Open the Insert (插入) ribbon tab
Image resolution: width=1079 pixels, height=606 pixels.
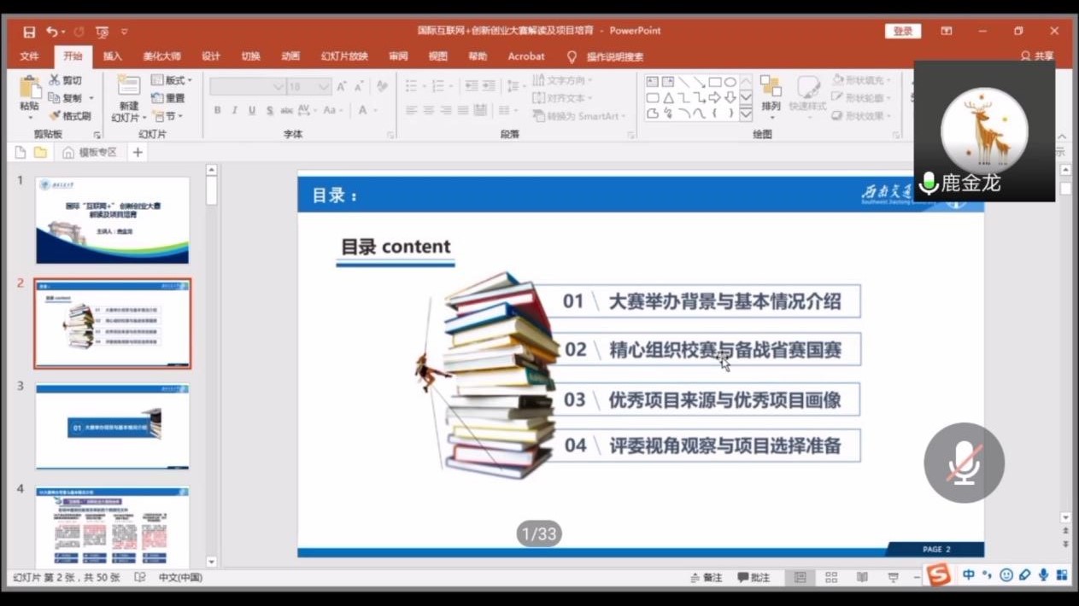point(113,56)
